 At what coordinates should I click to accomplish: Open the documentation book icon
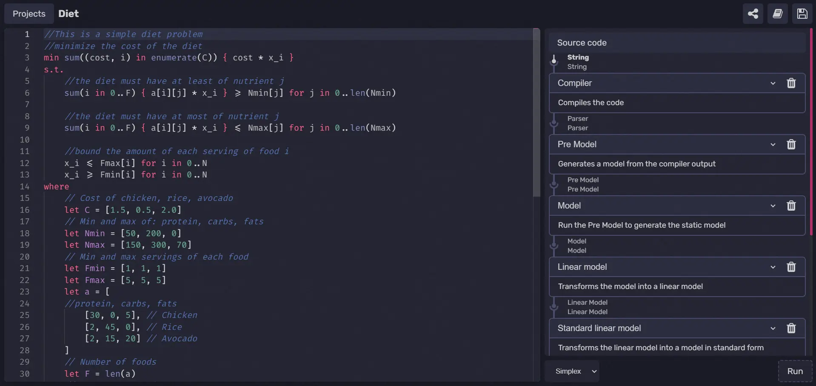coord(778,14)
